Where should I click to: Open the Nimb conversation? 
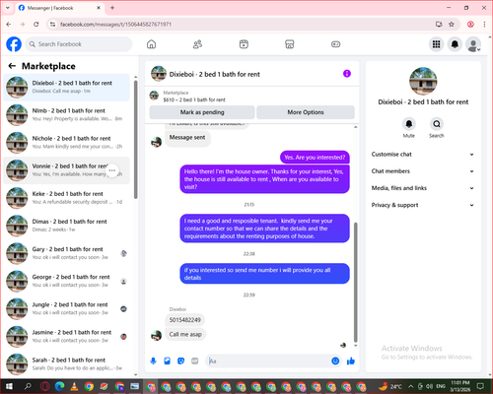click(x=67, y=114)
